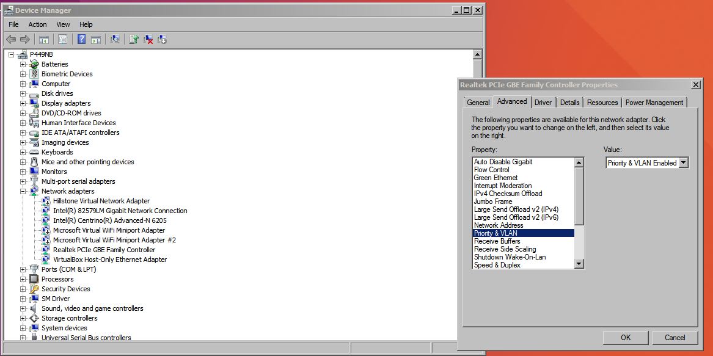Click the Ports (COM & LPT) icon
The height and width of the screenshot is (356, 713).
34,270
